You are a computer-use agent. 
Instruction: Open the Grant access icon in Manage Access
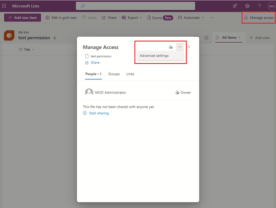tap(170, 47)
